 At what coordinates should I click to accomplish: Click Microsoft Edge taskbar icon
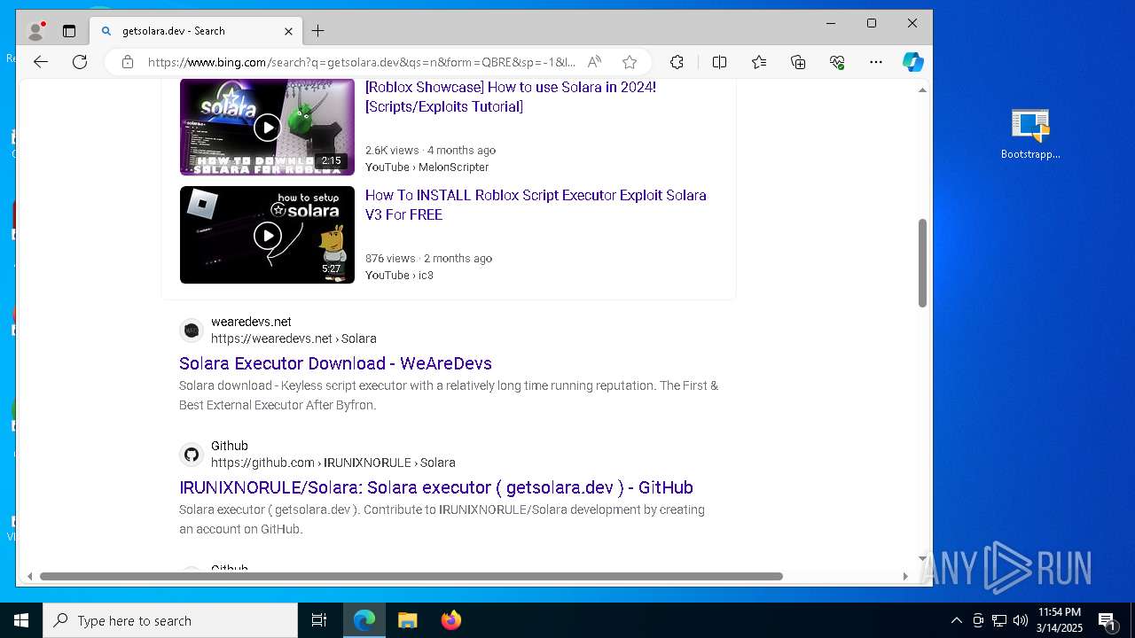pos(364,620)
